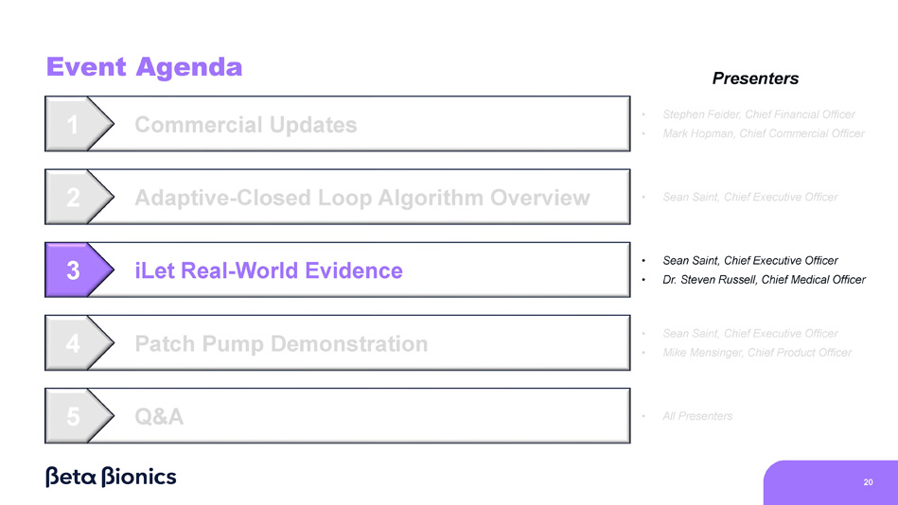Click the Event Agenda title
898x505 pixels.
click(x=144, y=67)
